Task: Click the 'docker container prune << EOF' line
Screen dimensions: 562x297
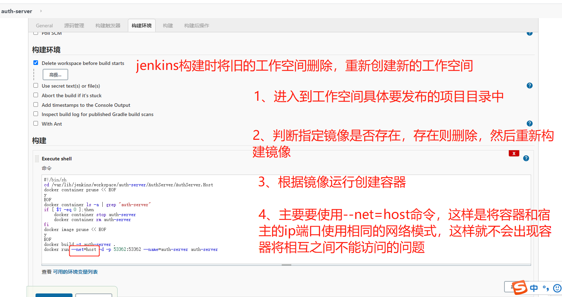Action: 80,190
